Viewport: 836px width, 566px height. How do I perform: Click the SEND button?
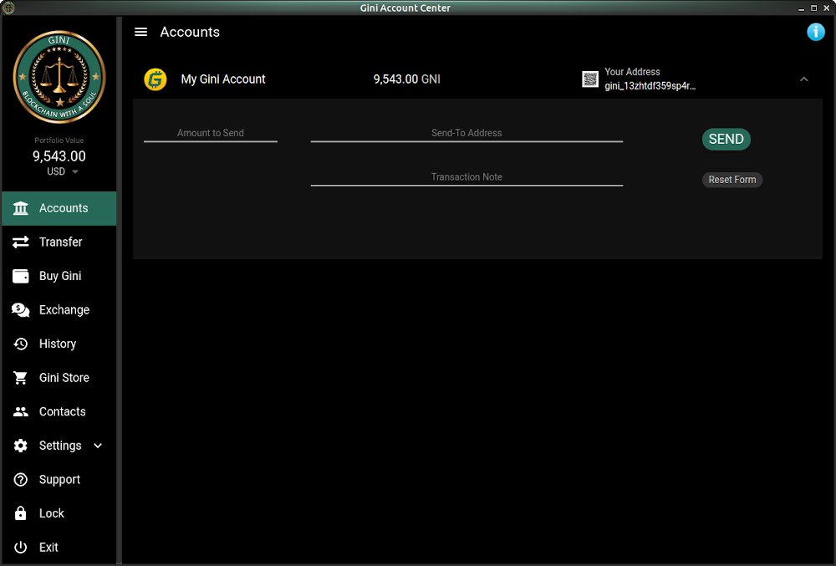[x=726, y=139]
